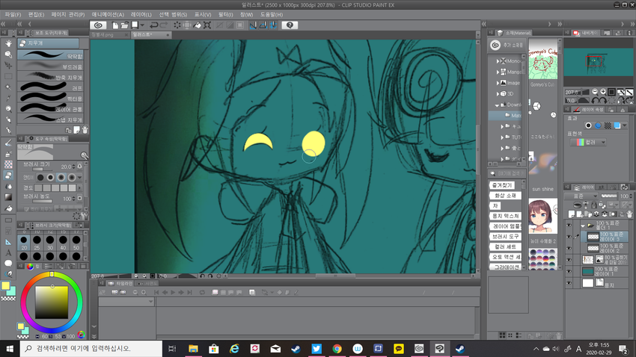
Task: Collapse the 폴더 1 layer folder
Action: 583,226
